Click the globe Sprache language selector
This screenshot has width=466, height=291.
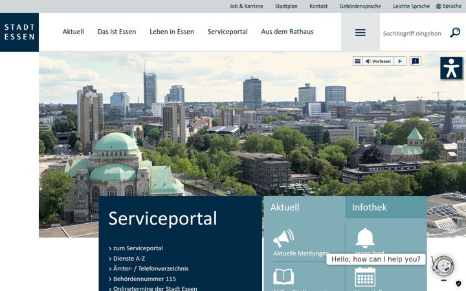[449, 6]
